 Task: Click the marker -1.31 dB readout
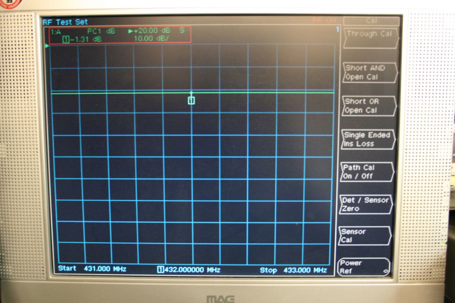tap(82, 39)
